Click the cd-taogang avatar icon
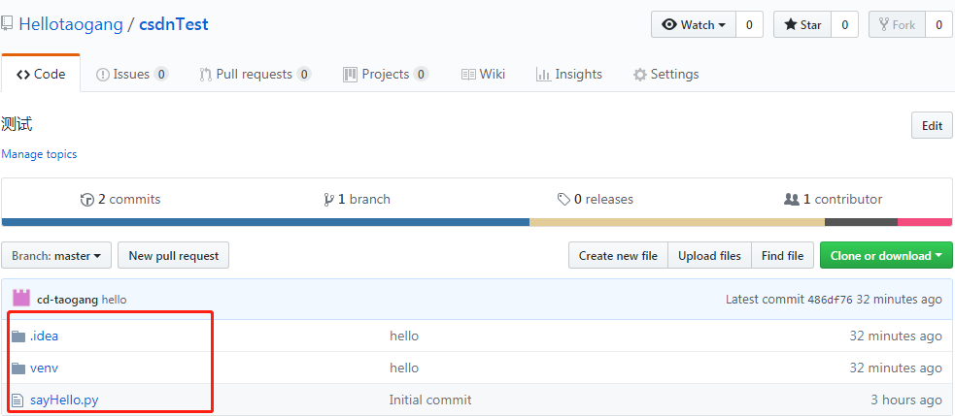Screen dimensions: 955x416 coord(21,298)
